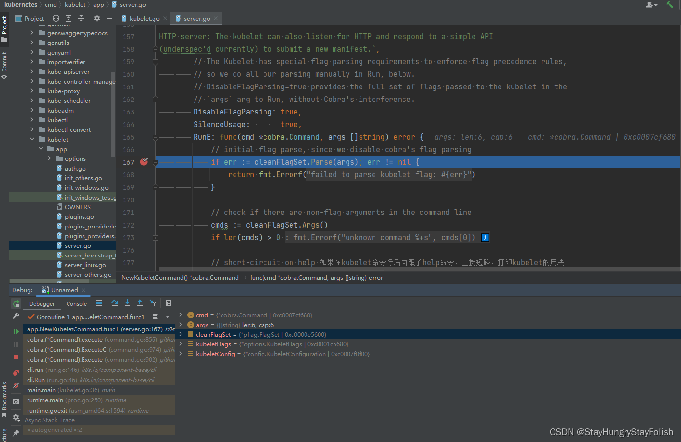681x442 pixels.
Task: Close the server.go editor tab
Action: pos(216,18)
